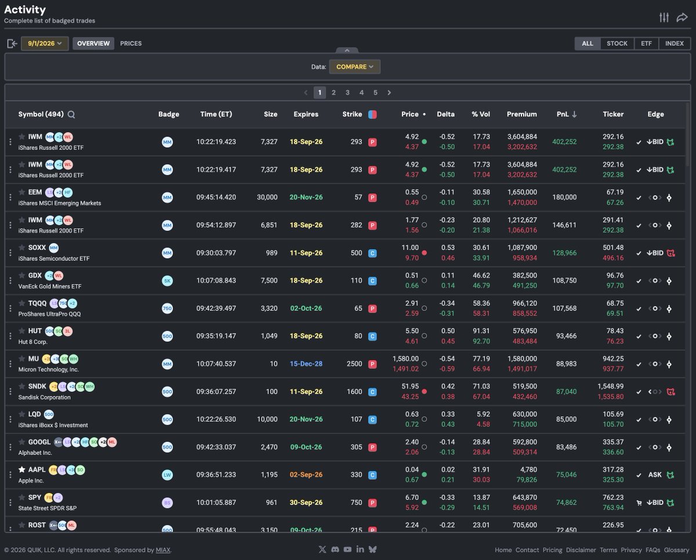The height and width of the screenshot is (560, 696).
Task: Click the 5K badge in GDX row
Action: pyautogui.click(x=167, y=281)
